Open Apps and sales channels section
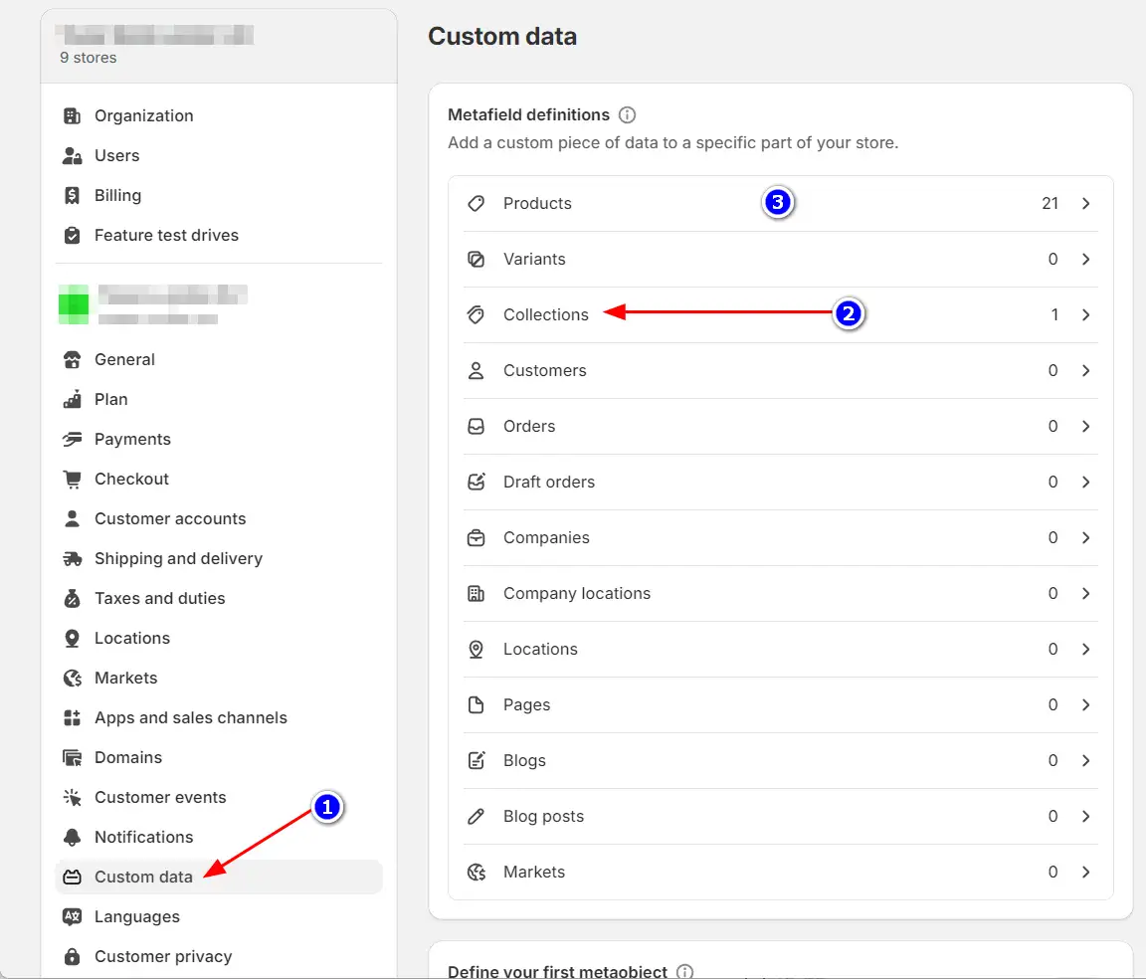Viewport: 1146px width, 979px height. point(190,717)
